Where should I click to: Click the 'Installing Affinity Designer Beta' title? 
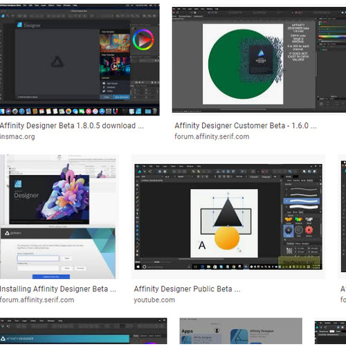(58, 289)
